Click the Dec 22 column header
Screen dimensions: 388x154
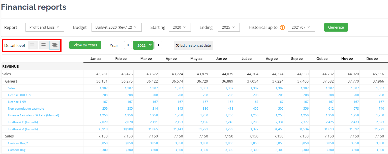coord(372,59)
